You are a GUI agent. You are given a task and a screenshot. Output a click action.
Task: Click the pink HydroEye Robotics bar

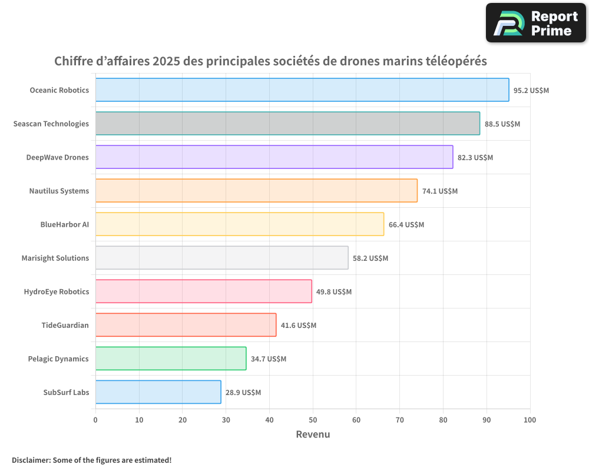203,291
